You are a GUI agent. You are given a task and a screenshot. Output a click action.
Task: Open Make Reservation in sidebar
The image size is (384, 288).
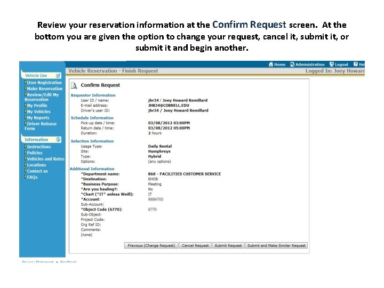coord(45,89)
